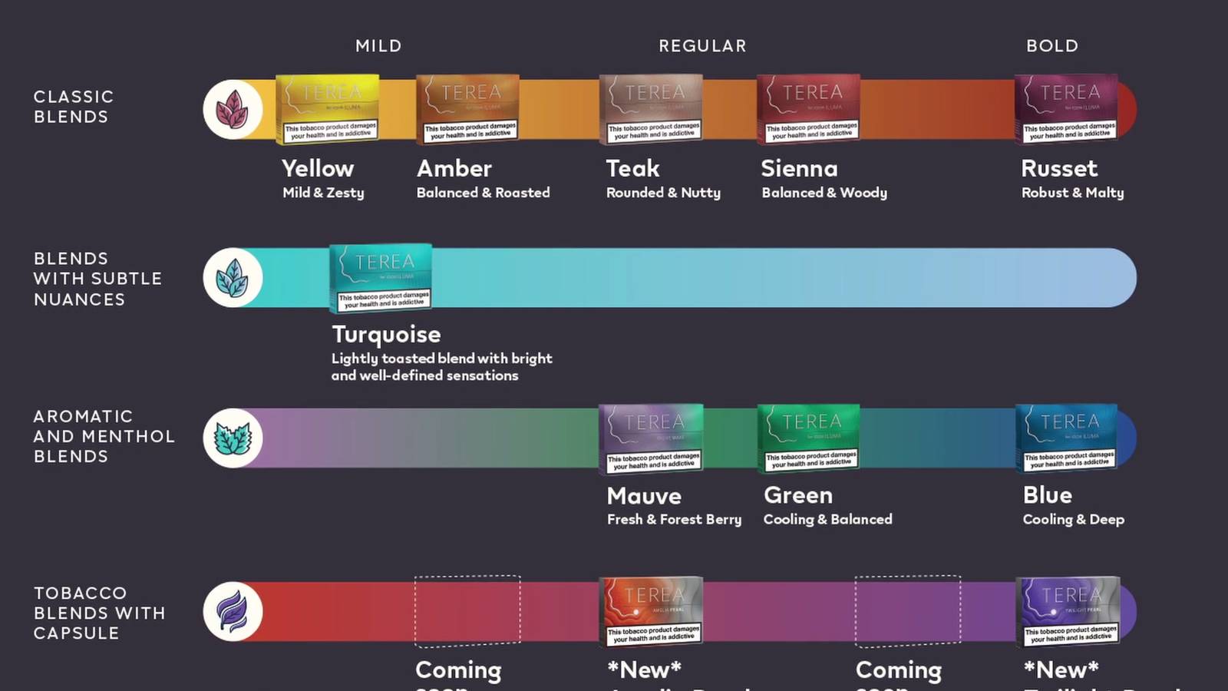Select the new red capsule Terea pack
Screen dimensions: 1228x691
pyautogui.click(x=652, y=611)
